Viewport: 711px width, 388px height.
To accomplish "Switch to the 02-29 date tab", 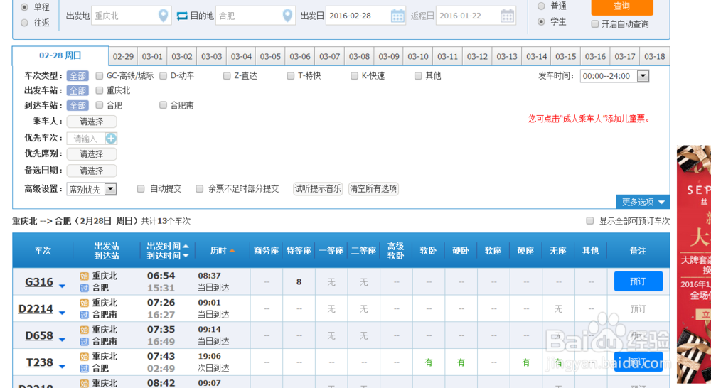I will [x=123, y=57].
